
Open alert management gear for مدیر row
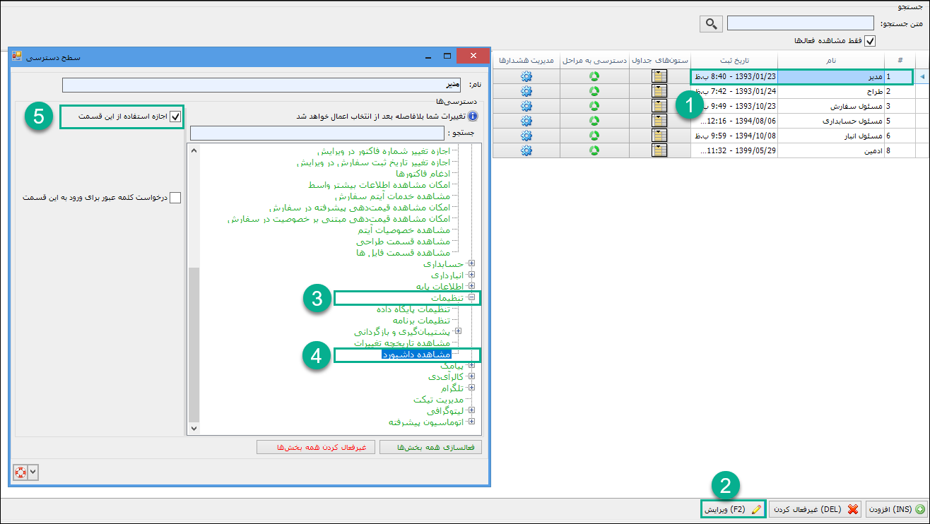tap(526, 76)
